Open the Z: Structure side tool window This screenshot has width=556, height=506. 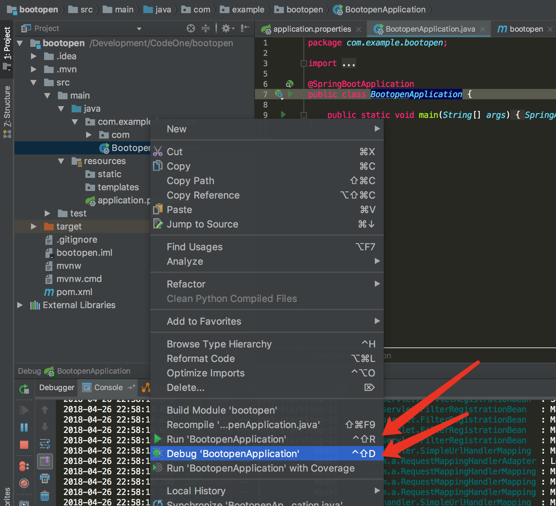pyautogui.click(x=7, y=112)
